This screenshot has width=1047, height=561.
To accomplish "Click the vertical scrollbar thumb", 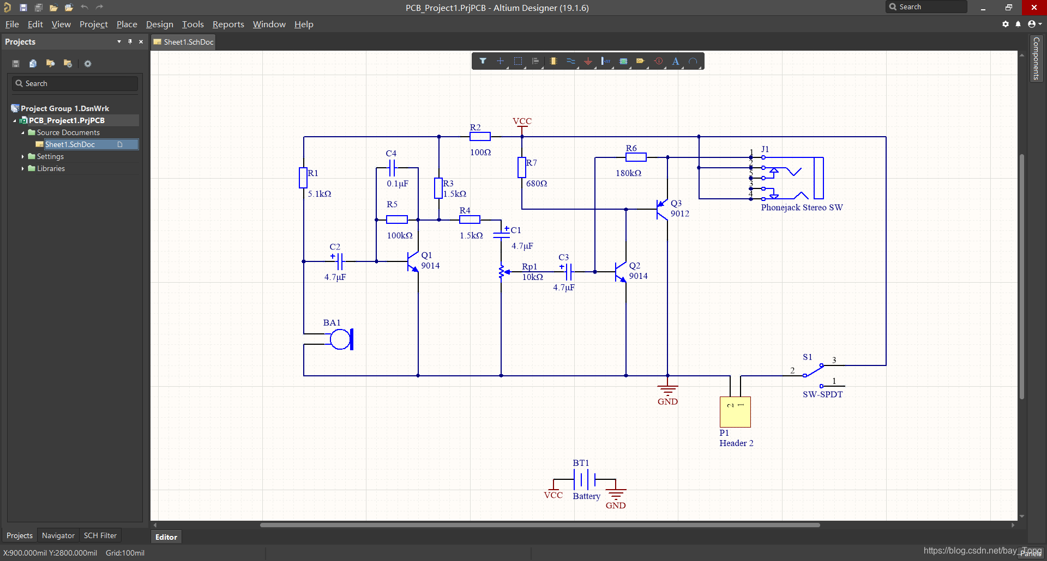I will click(1022, 277).
